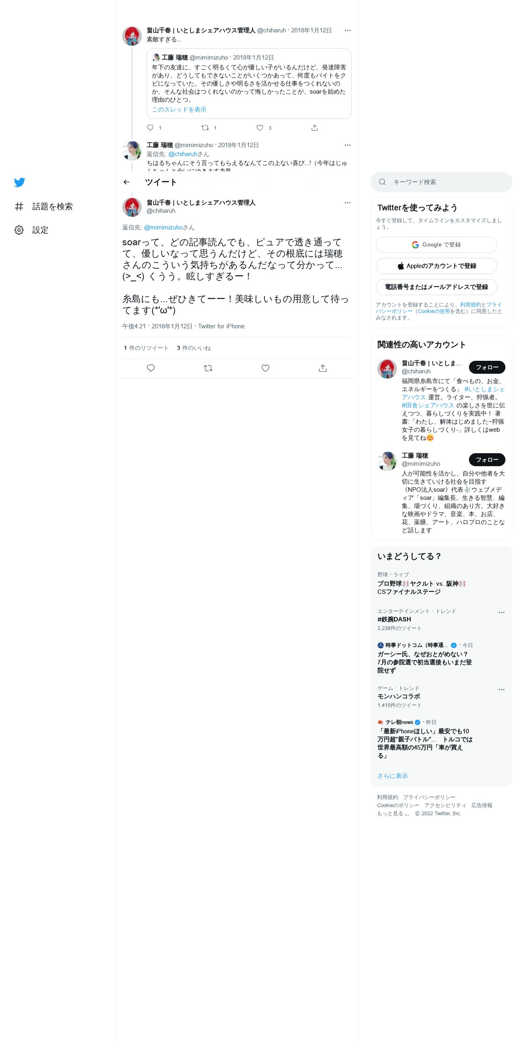Like the main tweet with the heart
520x1041 pixels.
pos(265,368)
